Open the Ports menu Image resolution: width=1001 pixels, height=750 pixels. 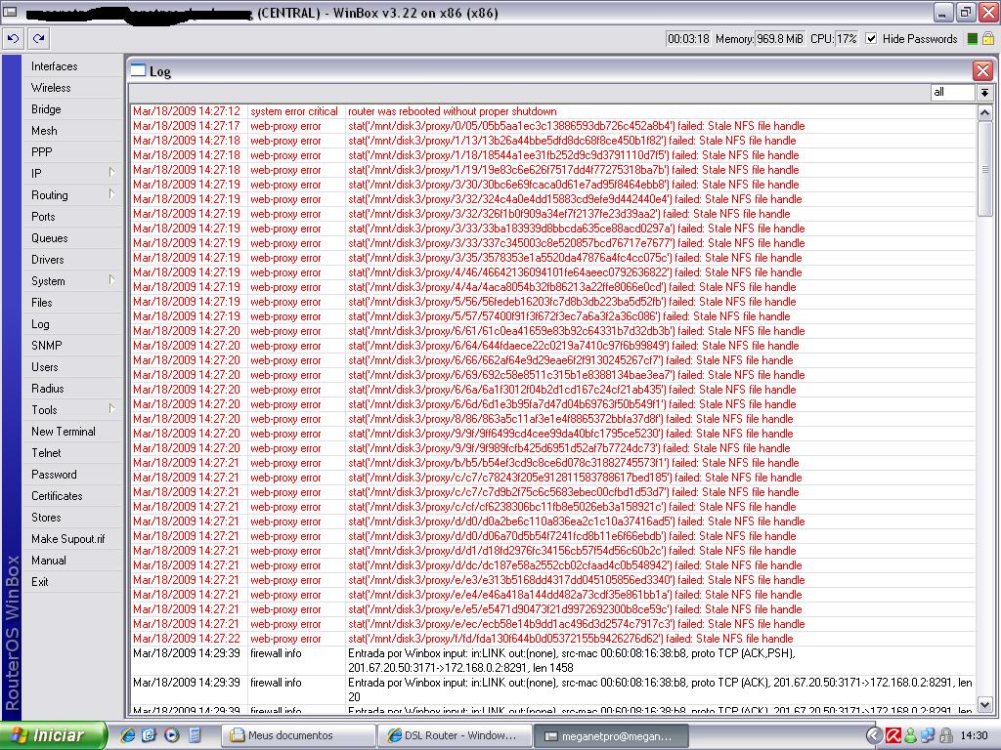pos(43,217)
